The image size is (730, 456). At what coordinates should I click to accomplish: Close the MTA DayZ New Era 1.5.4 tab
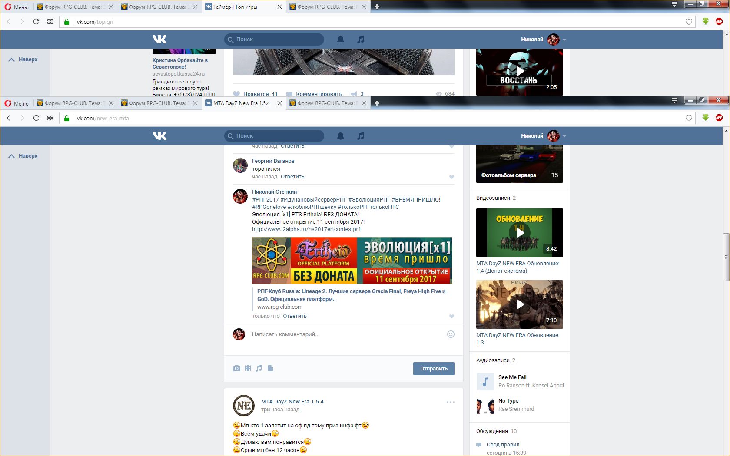click(279, 103)
